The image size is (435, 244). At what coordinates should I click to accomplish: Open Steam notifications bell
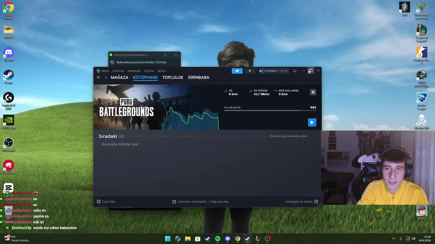(x=250, y=71)
